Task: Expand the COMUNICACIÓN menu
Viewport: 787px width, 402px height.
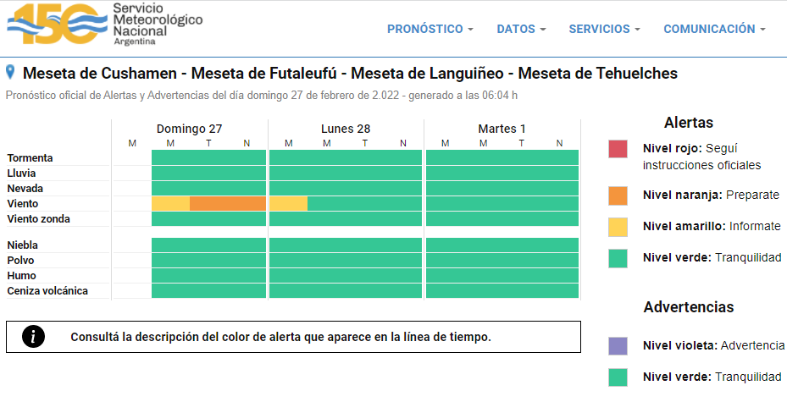Action: tap(714, 29)
